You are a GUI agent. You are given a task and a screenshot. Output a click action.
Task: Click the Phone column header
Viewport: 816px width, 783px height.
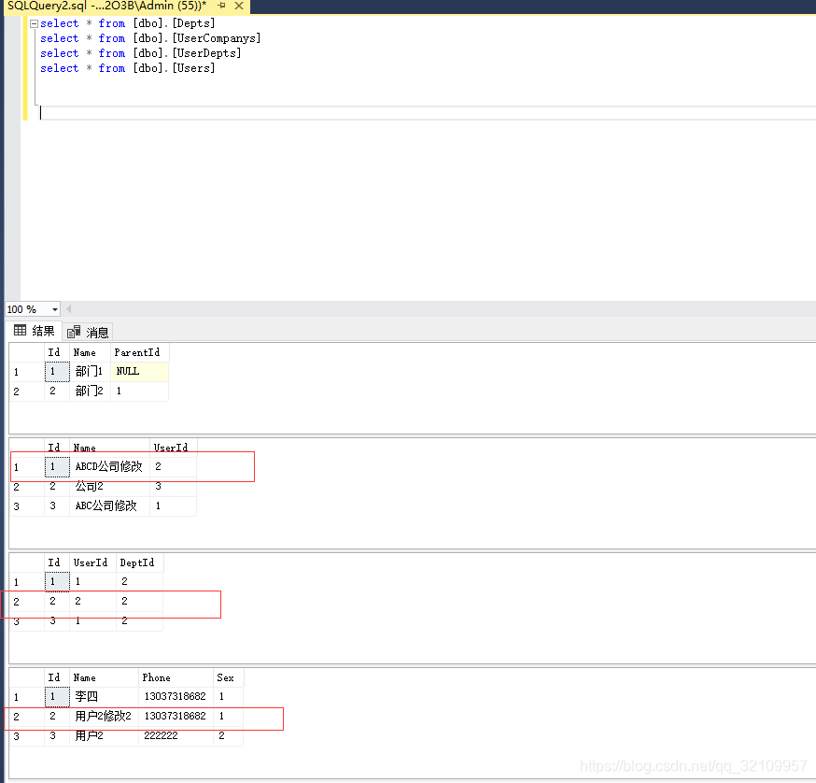coord(176,677)
